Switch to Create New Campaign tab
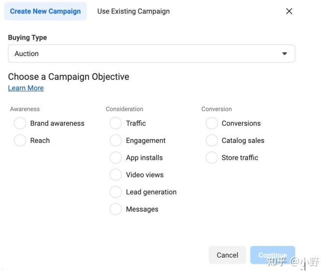This screenshot has height=275, width=327. point(45,11)
